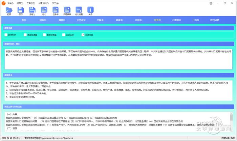Click the gear settings icon in title bar
This screenshot has height=141, width=237.
tap(211, 3)
